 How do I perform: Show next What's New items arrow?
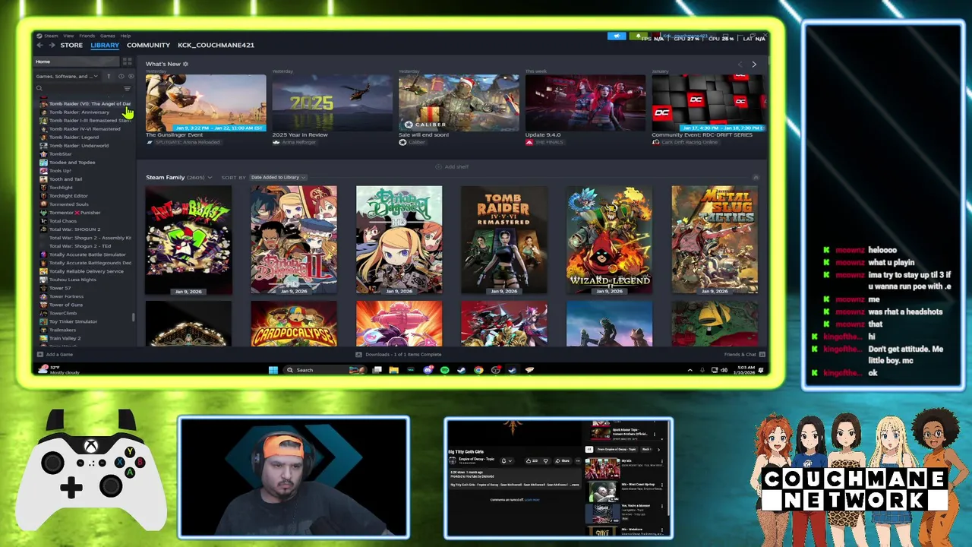[754, 65]
